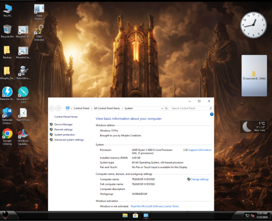Expand chevron after All Control Panel Items

point(122,108)
